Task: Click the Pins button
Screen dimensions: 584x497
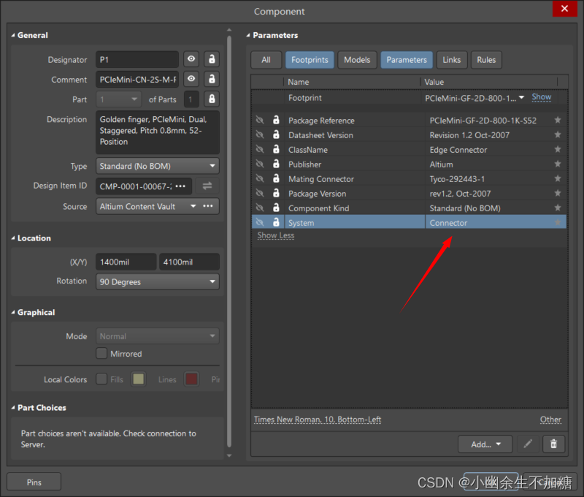Action: pos(34,482)
